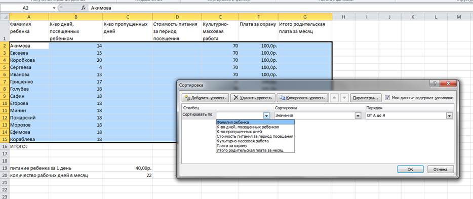Open Параметры sort options
Screen dimensions: 473x199
pyautogui.click(x=366, y=98)
